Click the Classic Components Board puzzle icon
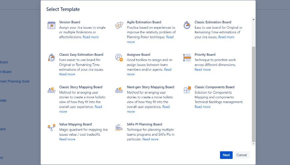290x165 pixels. pyautogui.click(x=187, y=90)
